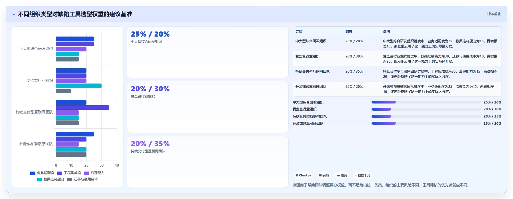Click the page title 不同组织类型对缺陷工具选型权重的建议基准
This screenshot has height=199, width=513.
point(75,14)
